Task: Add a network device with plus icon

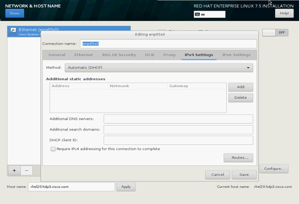Action: (14, 171)
